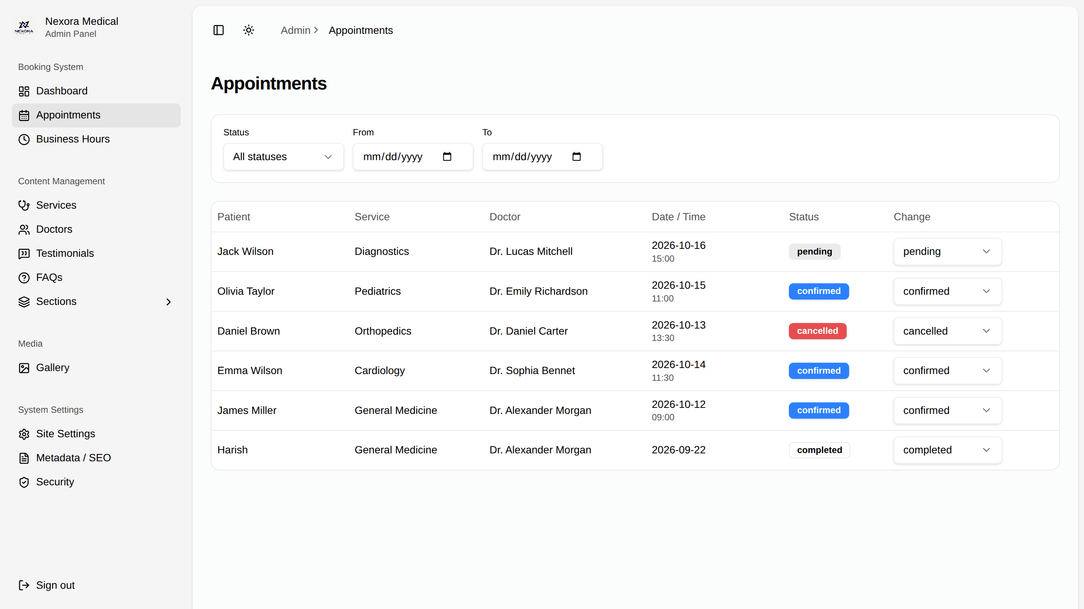
Task: Click the Appointments calendar icon in sidebar
Action: [x=24, y=115]
